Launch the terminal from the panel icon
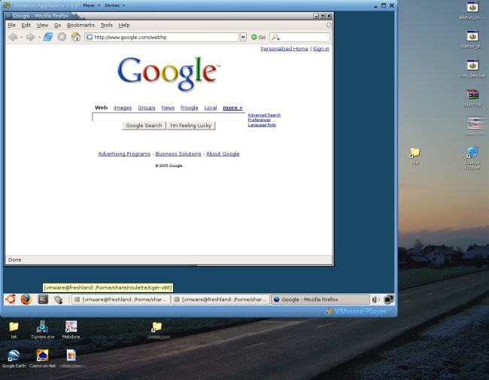Screen dimensions: 489x380 (43, 299)
